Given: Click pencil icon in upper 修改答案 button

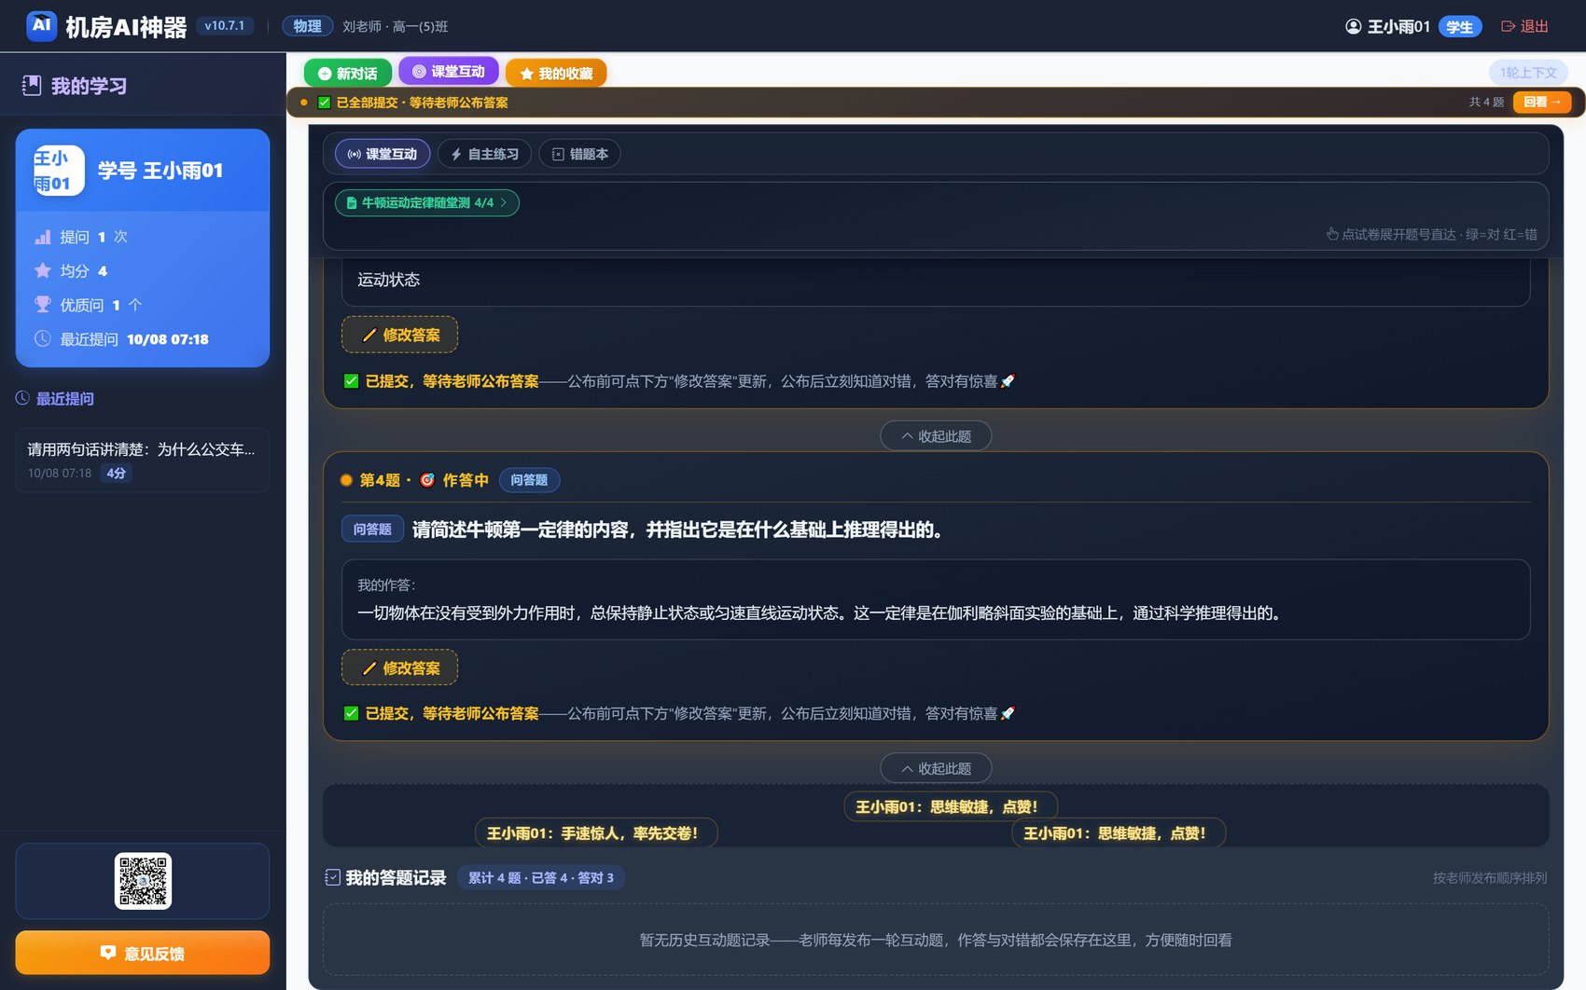Looking at the screenshot, I should pyautogui.click(x=369, y=335).
